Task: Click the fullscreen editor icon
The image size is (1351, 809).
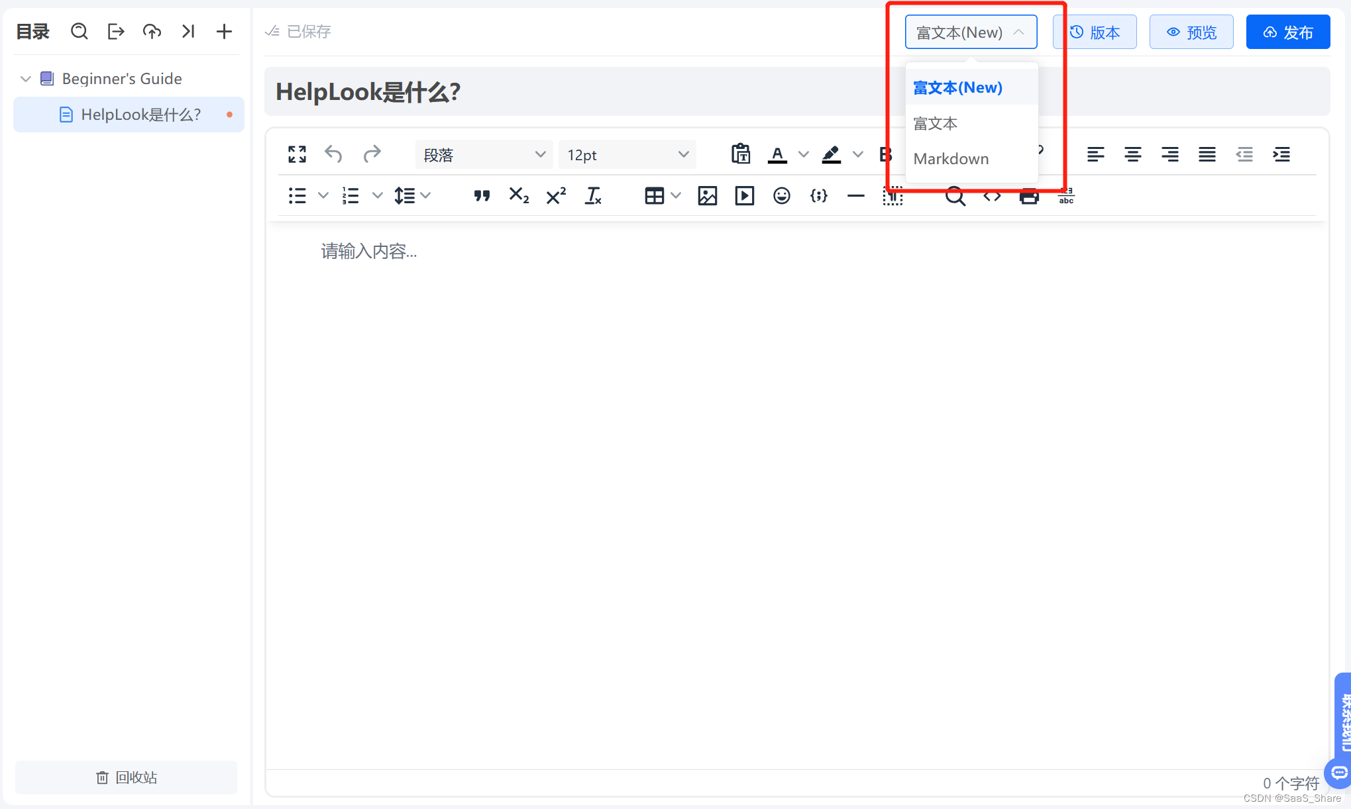Action: (297, 154)
